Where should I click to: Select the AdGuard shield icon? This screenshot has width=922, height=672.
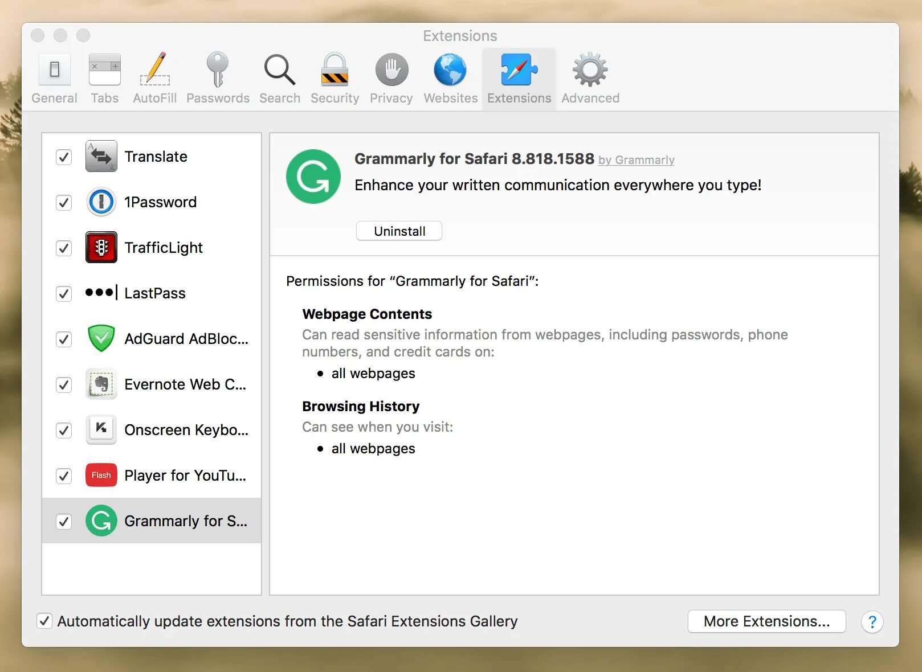(x=101, y=338)
